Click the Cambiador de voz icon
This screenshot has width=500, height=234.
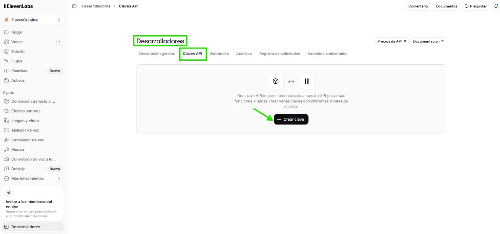[x=6, y=140]
